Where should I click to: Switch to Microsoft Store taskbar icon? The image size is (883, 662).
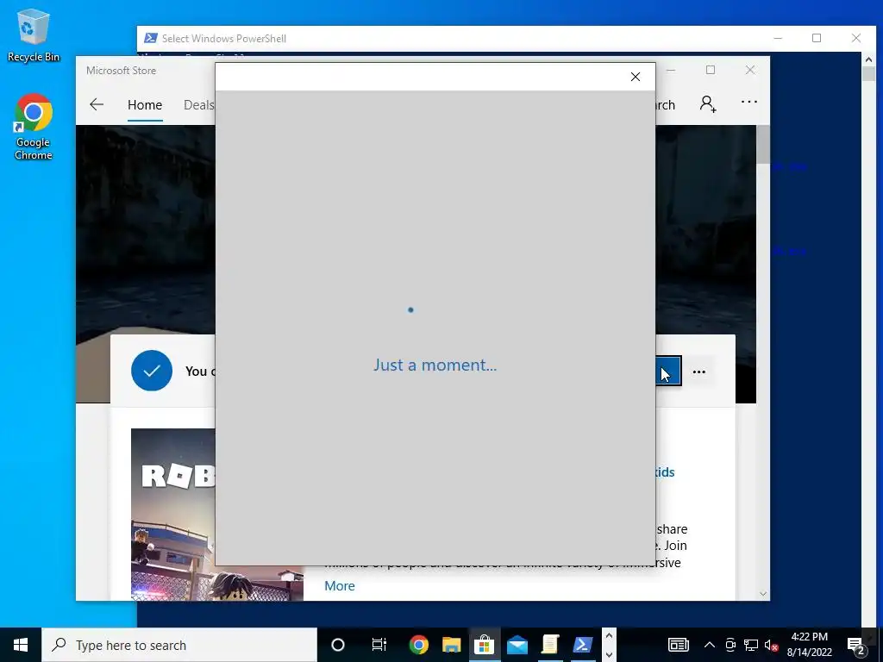tap(484, 645)
